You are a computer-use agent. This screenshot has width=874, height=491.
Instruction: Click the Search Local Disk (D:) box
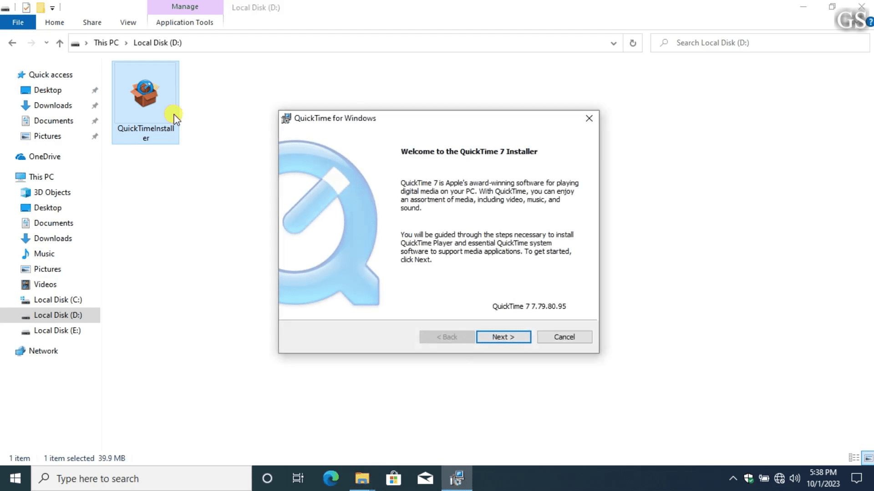pyautogui.click(x=760, y=43)
